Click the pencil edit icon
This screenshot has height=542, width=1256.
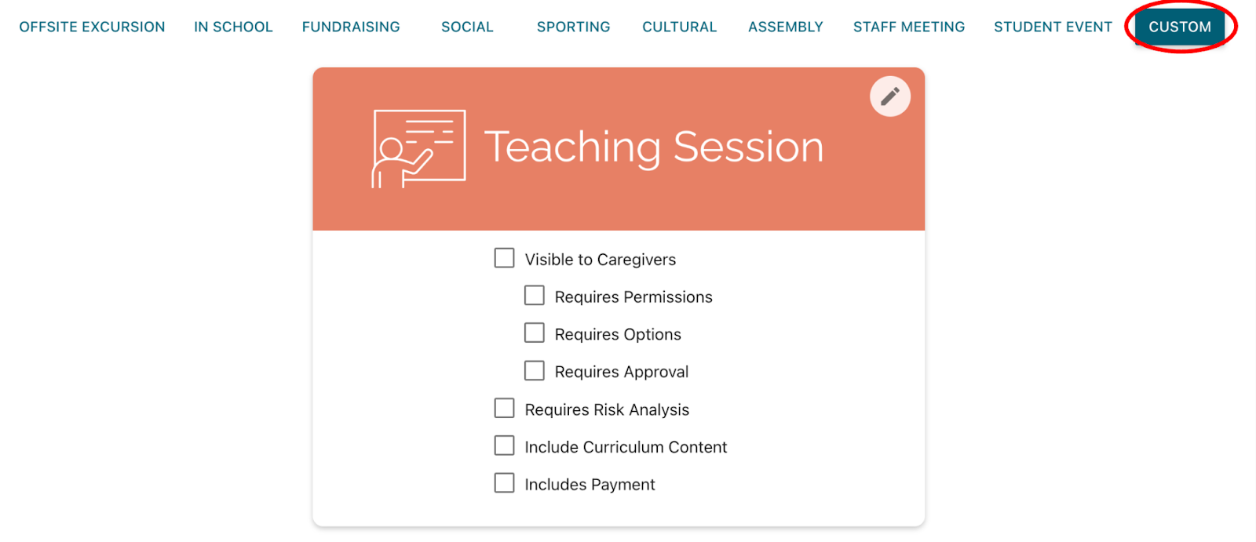click(x=889, y=96)
